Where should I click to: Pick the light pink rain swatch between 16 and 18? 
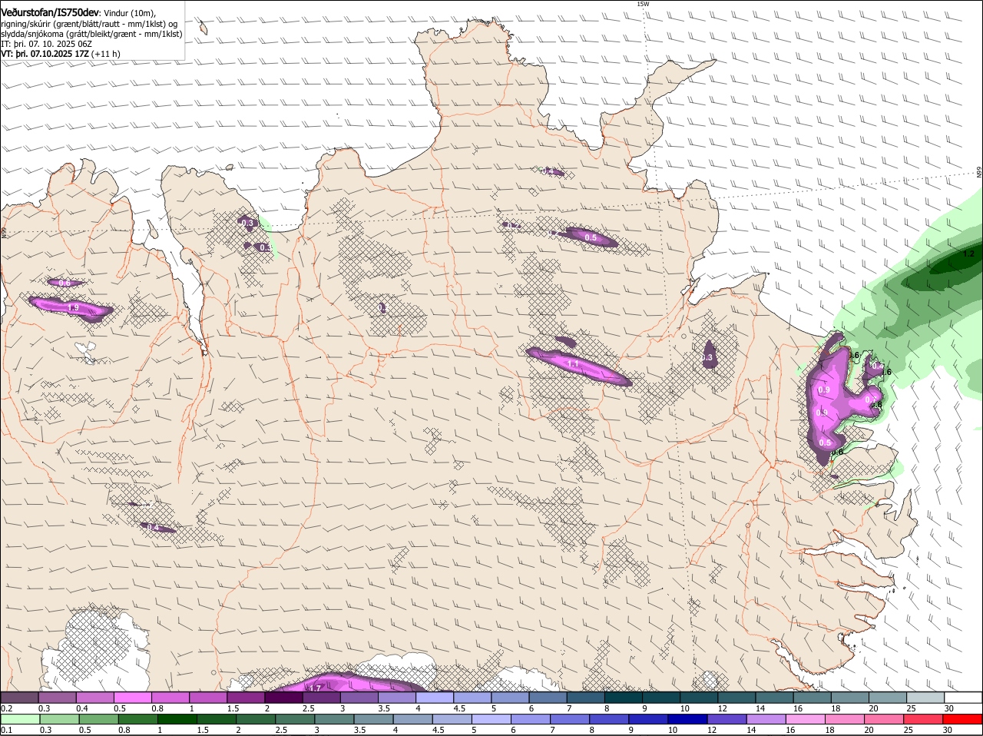(806, 719)
